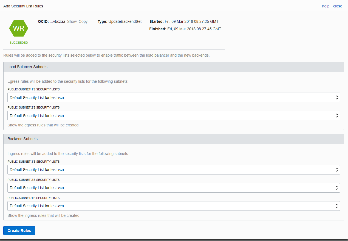Click the OCID value ...vbczaa
348x241 pixels.
point(58,21)
